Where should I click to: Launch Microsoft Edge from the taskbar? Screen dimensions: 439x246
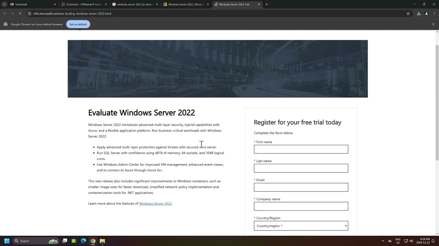pos(83,241)
